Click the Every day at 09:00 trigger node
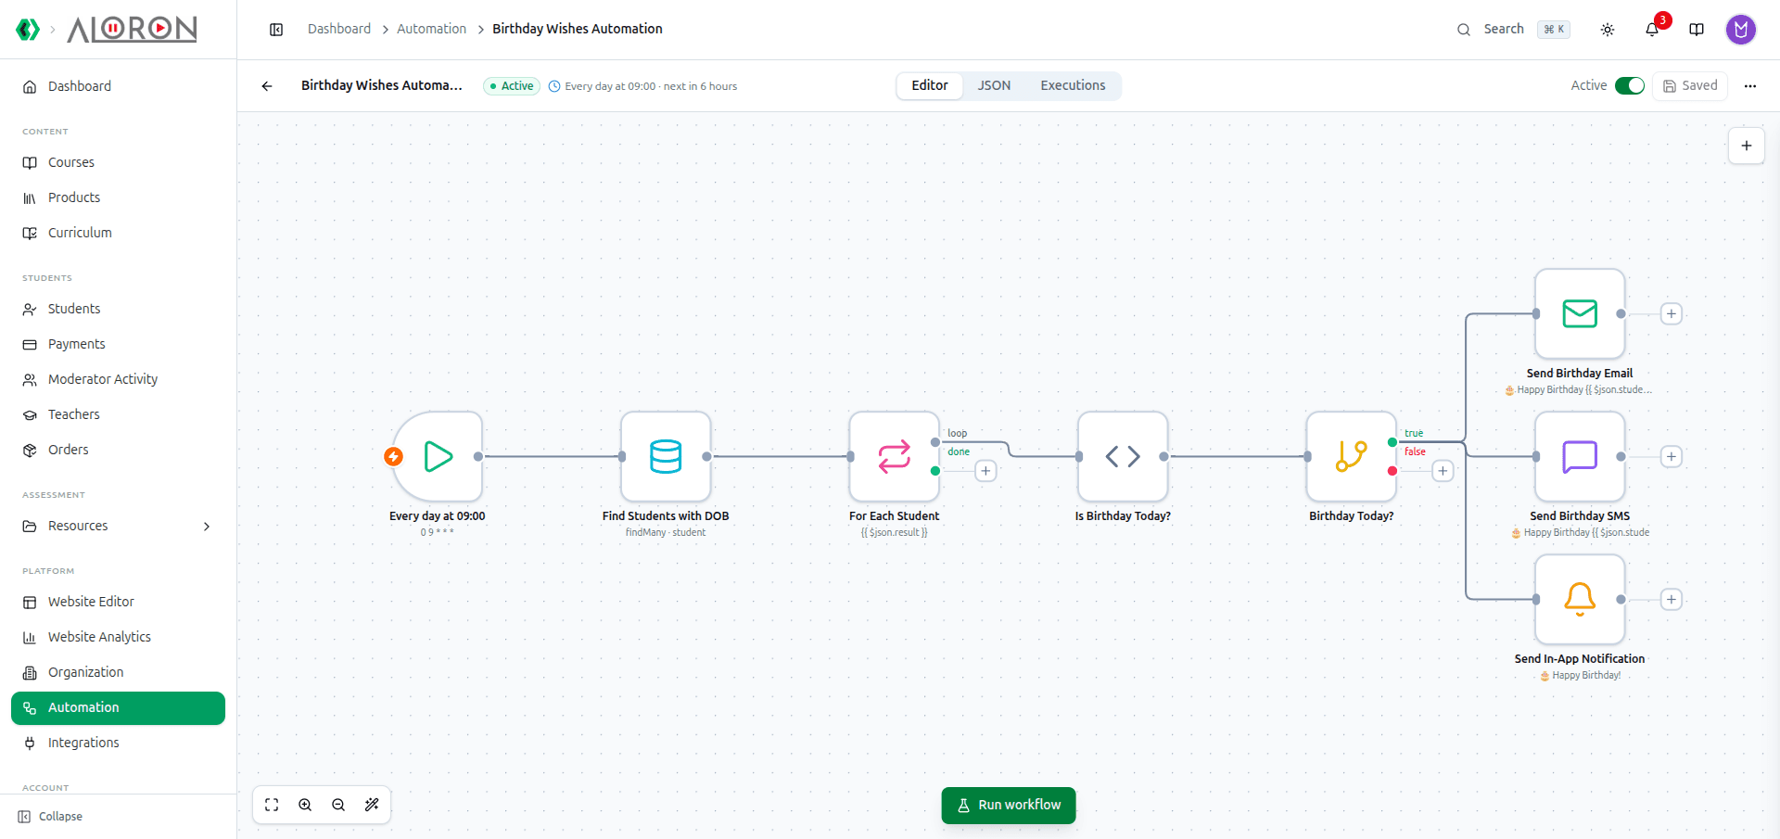 [x=438, y=456]
